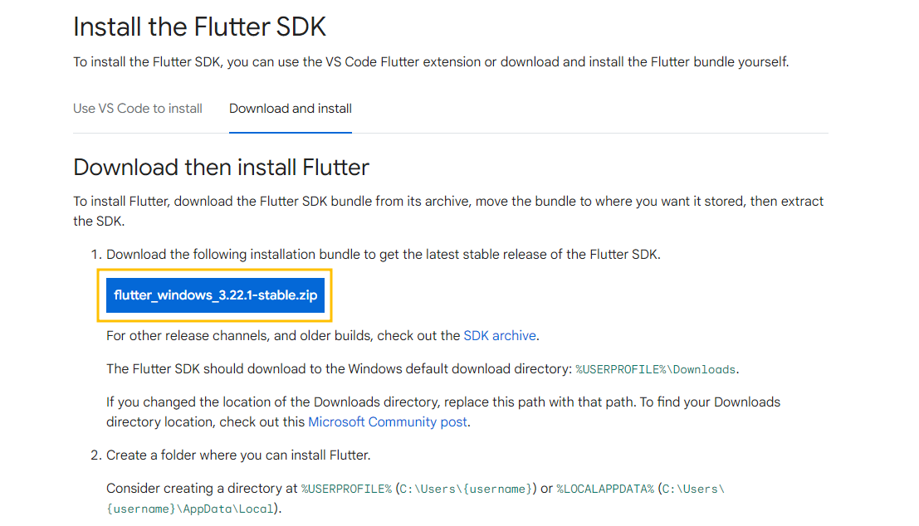Download the flutter_windows_3.22.1-stable.zip bundle

pyautogui.click(x=215, y=295)
